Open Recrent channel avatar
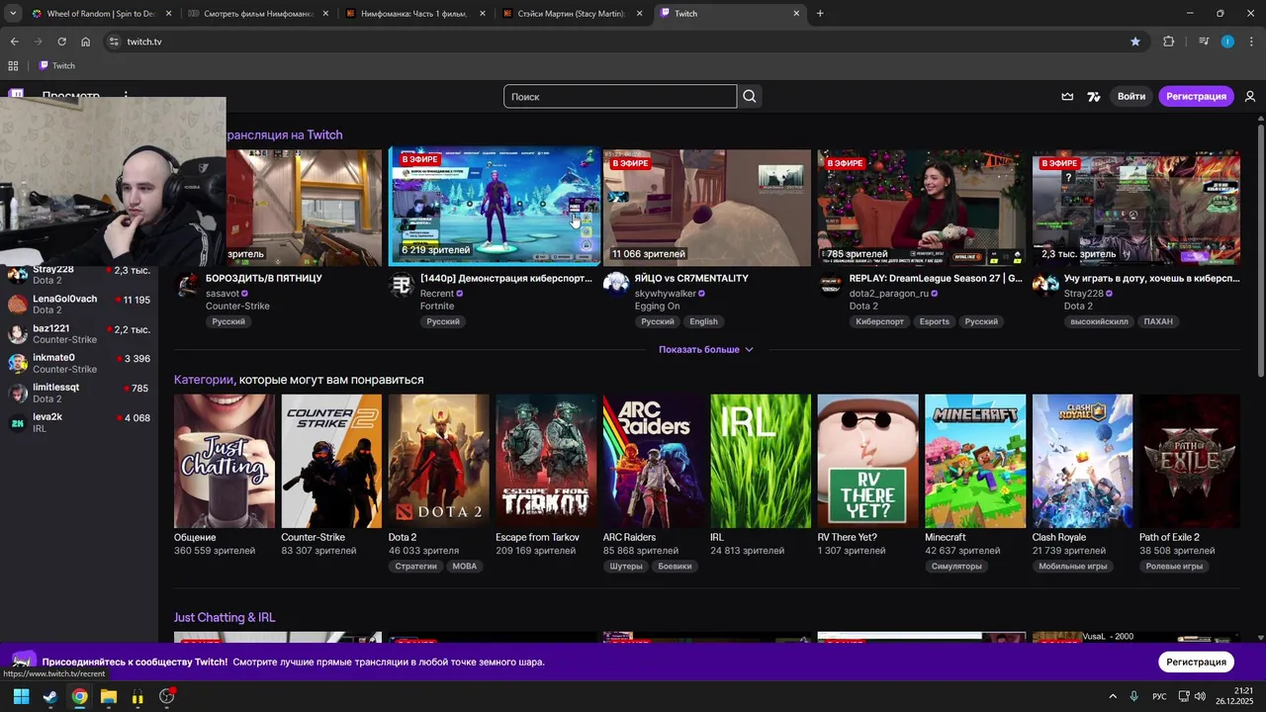Viewport: 1266px width, 712px height. coord(402,286)
